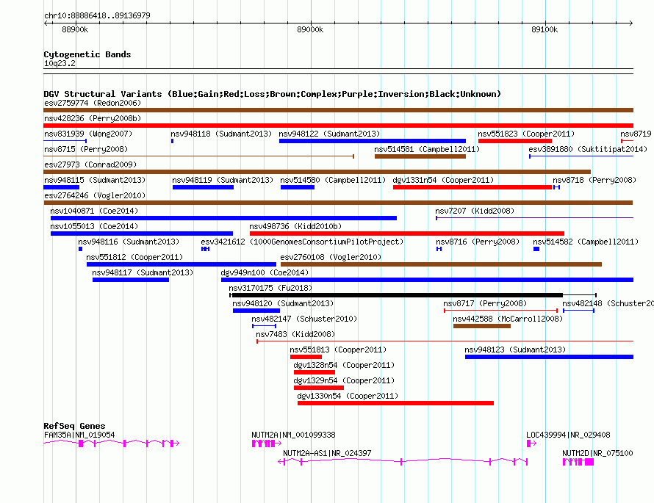Viewport: 654px width, 503px height.
Task: Open the nsv551823 (Cooper2011) variant label
Action: coord(526,134)
